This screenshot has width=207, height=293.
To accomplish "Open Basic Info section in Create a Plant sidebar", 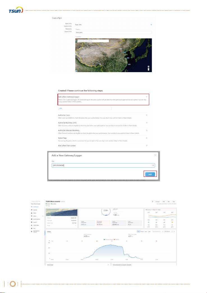I will click(68, 24).
